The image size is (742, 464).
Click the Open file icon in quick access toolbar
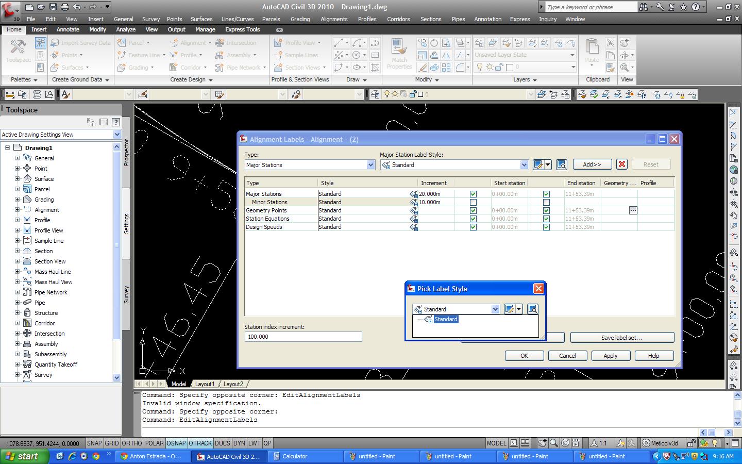(x=41, y=7)
